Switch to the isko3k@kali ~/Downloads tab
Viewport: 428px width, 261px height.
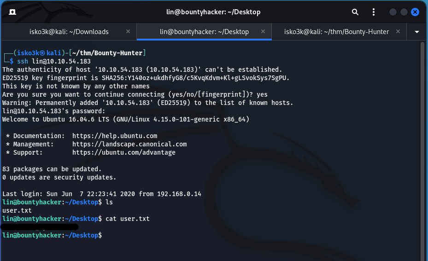click(x=69, y=32)
